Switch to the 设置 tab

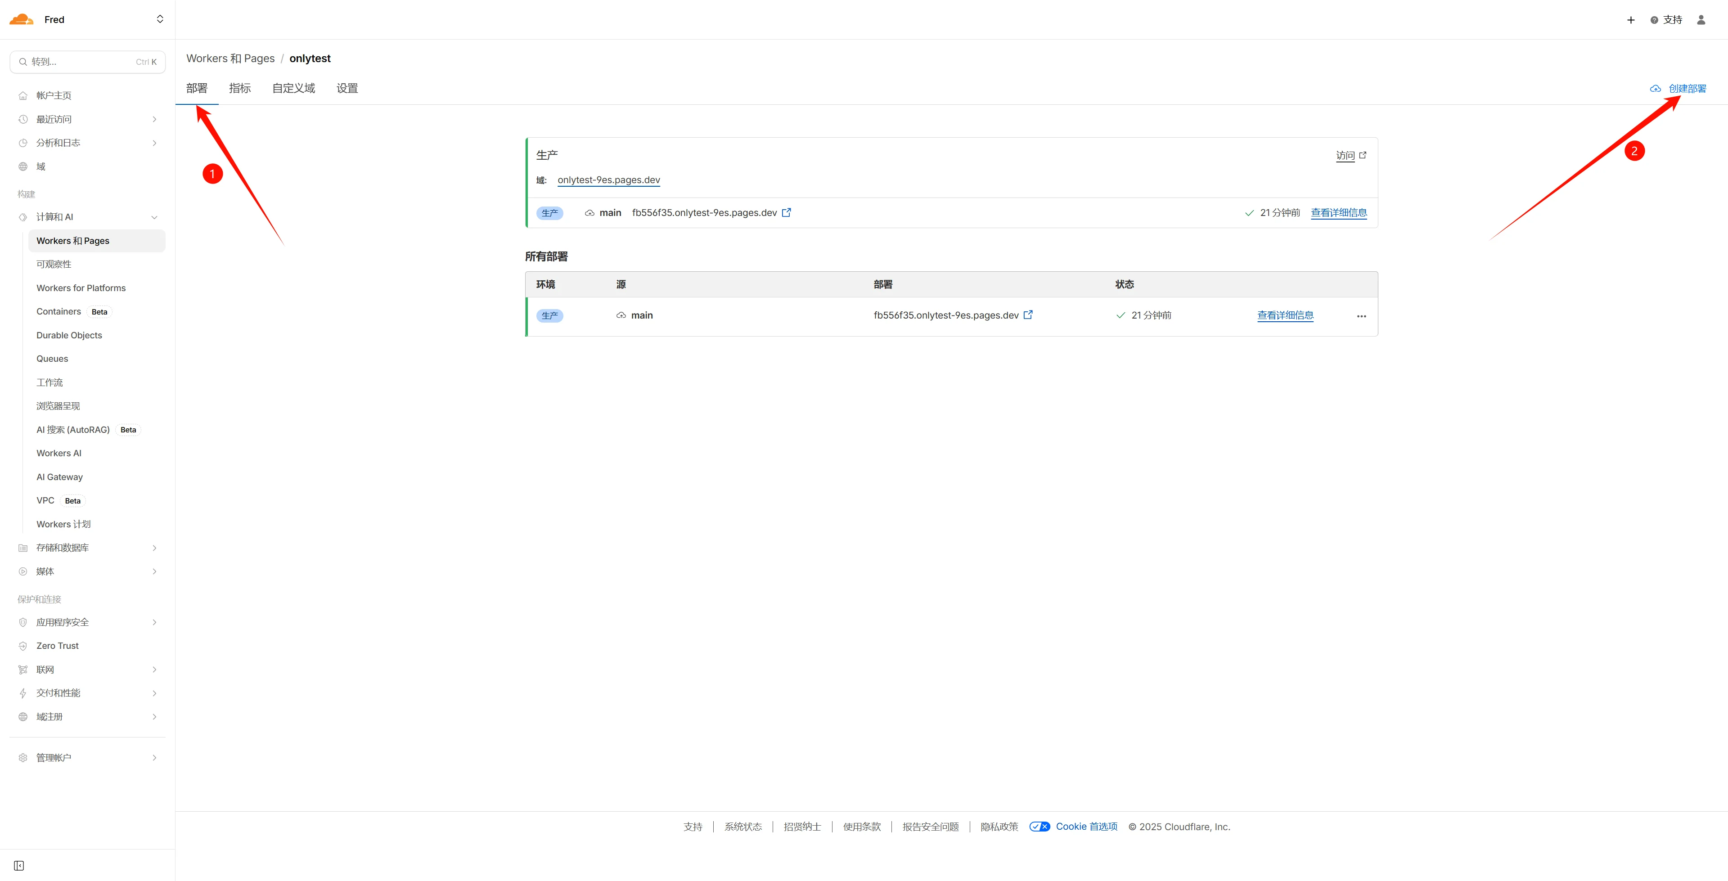click(347, 89)
